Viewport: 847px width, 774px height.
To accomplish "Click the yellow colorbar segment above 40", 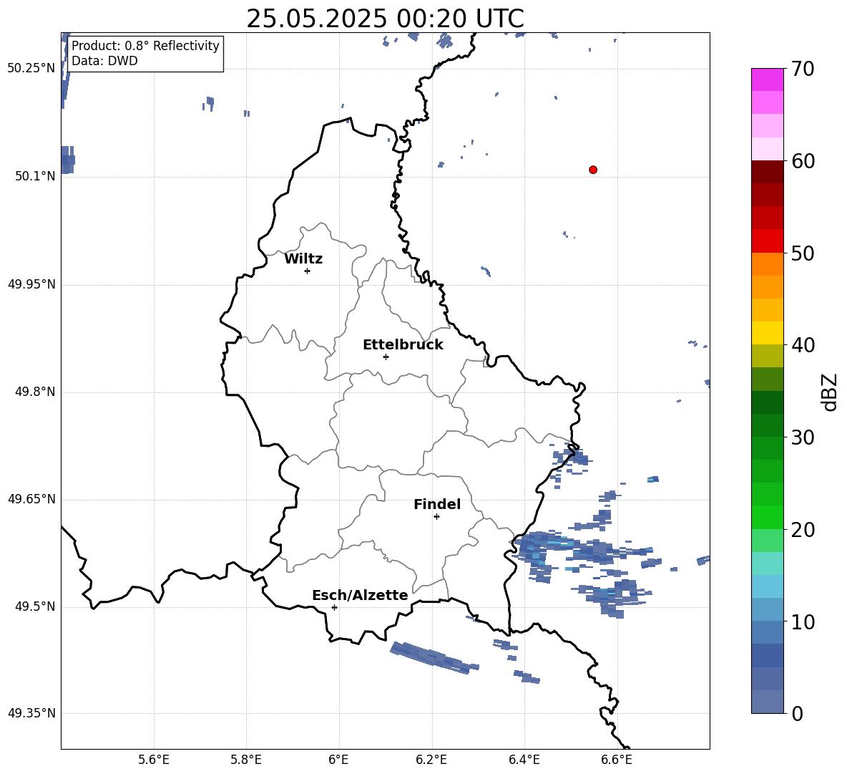I will coord(767,333).
